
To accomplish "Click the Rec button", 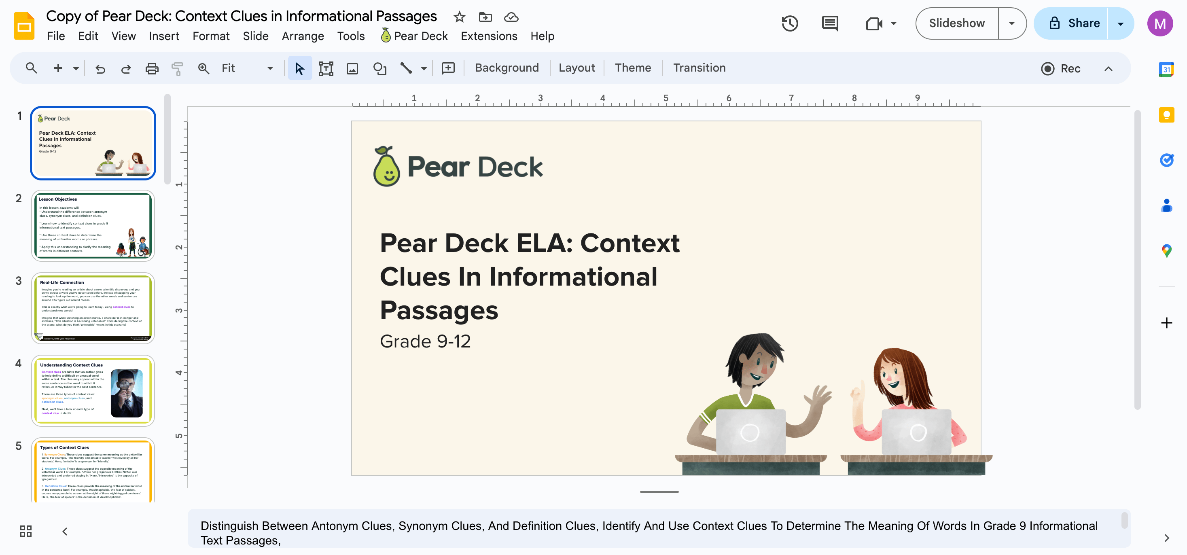I will coord(1060,69).
